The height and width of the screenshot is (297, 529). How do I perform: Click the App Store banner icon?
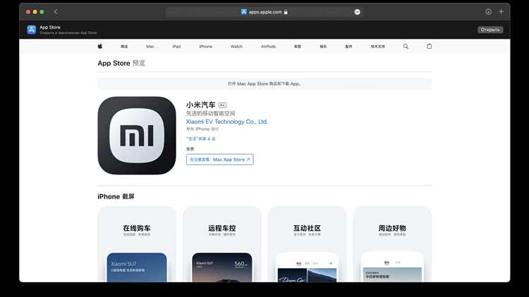(x=31, y=30)
